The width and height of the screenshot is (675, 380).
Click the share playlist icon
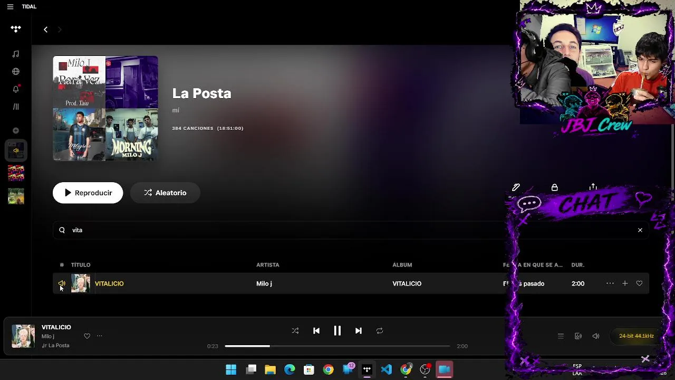click(x=593, y=187)
